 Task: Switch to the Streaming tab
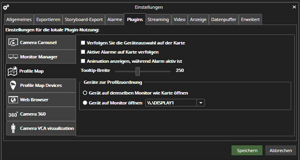coord(158,19)
